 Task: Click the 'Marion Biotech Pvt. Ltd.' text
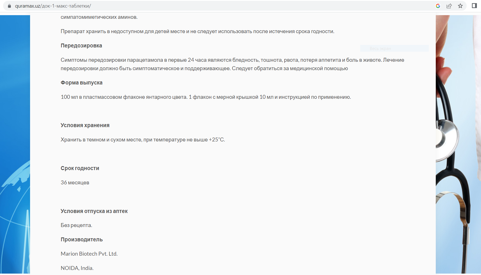tap(89, 254)
